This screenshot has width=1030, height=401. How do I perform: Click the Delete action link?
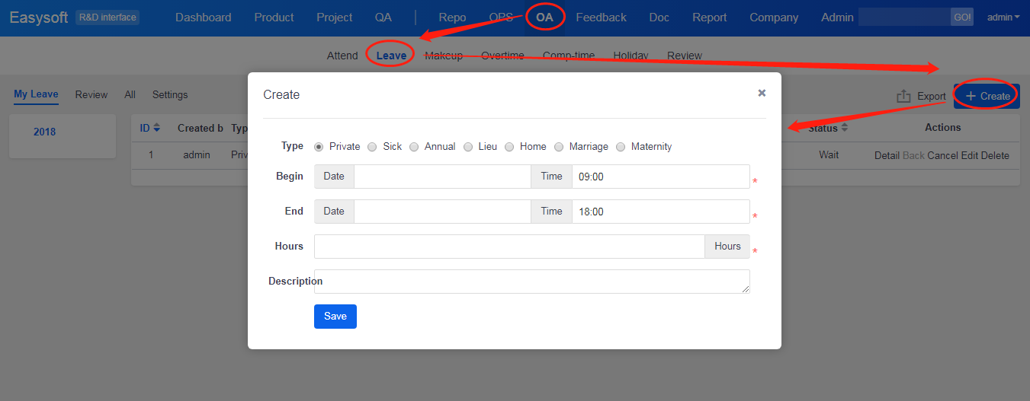point(994,155)
